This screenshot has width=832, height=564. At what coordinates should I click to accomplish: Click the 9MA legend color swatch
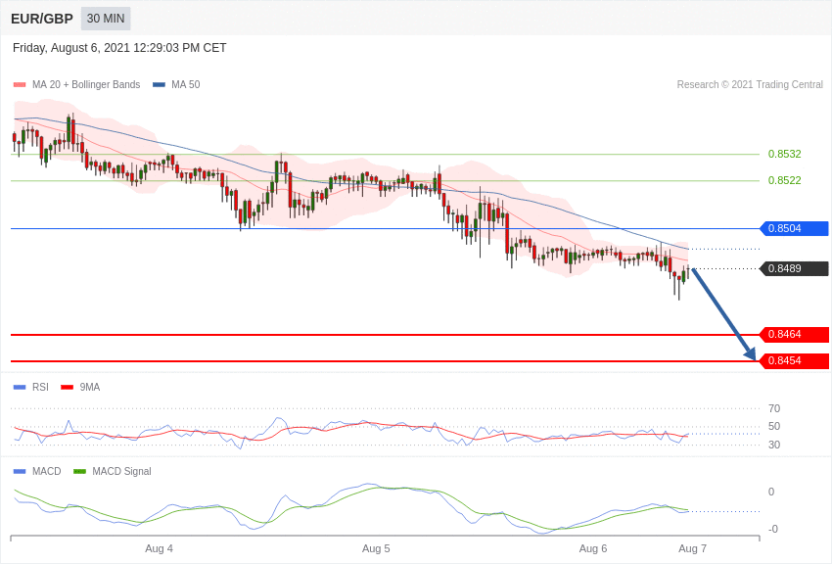68,388
